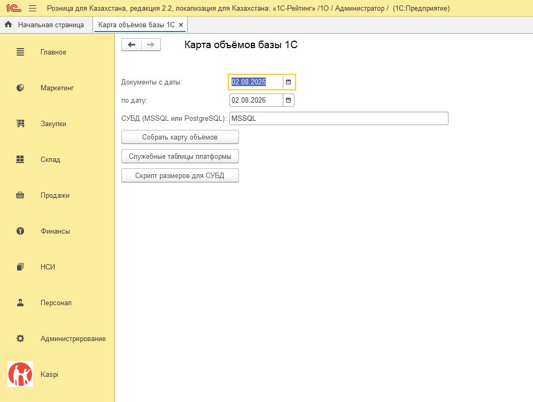Open the Закупки section
The width and height of the screenshot is (533, 402).
coord(53,123)
